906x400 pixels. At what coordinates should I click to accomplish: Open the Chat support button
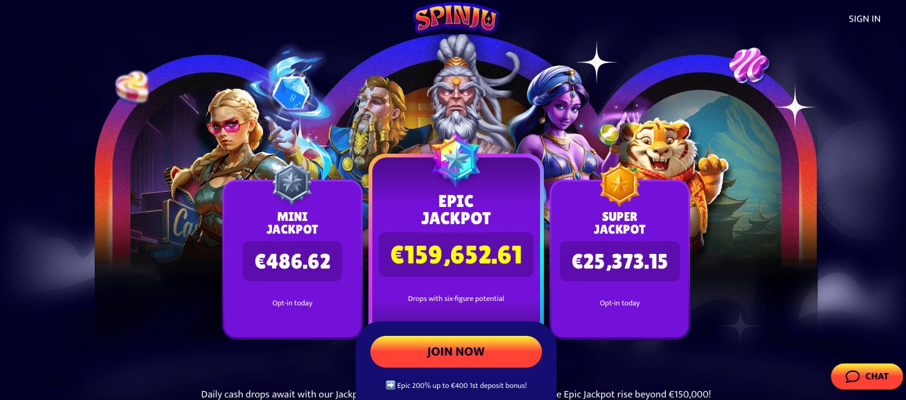[x=867, y=377]
